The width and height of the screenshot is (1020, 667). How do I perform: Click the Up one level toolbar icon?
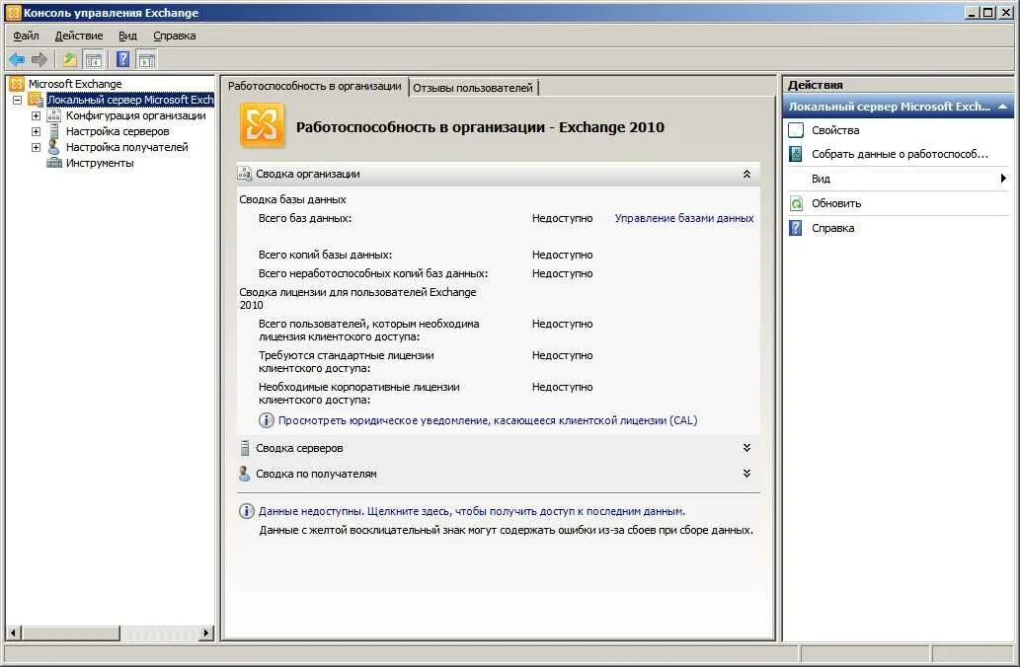pos(69,60)
